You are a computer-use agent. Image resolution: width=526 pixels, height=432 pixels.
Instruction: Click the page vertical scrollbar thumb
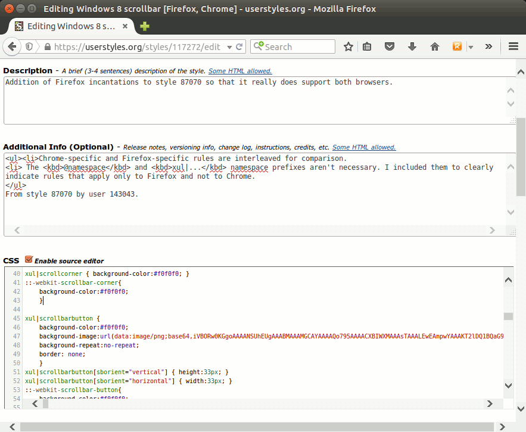tap(521, 157)
